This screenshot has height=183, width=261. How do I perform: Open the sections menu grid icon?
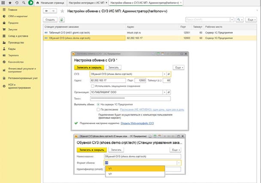pyautogui.click(x=3, y=3)
